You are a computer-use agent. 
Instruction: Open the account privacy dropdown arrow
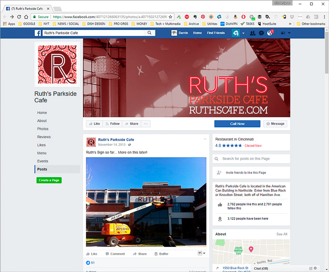pyautogui.click(x=289, y=33)
